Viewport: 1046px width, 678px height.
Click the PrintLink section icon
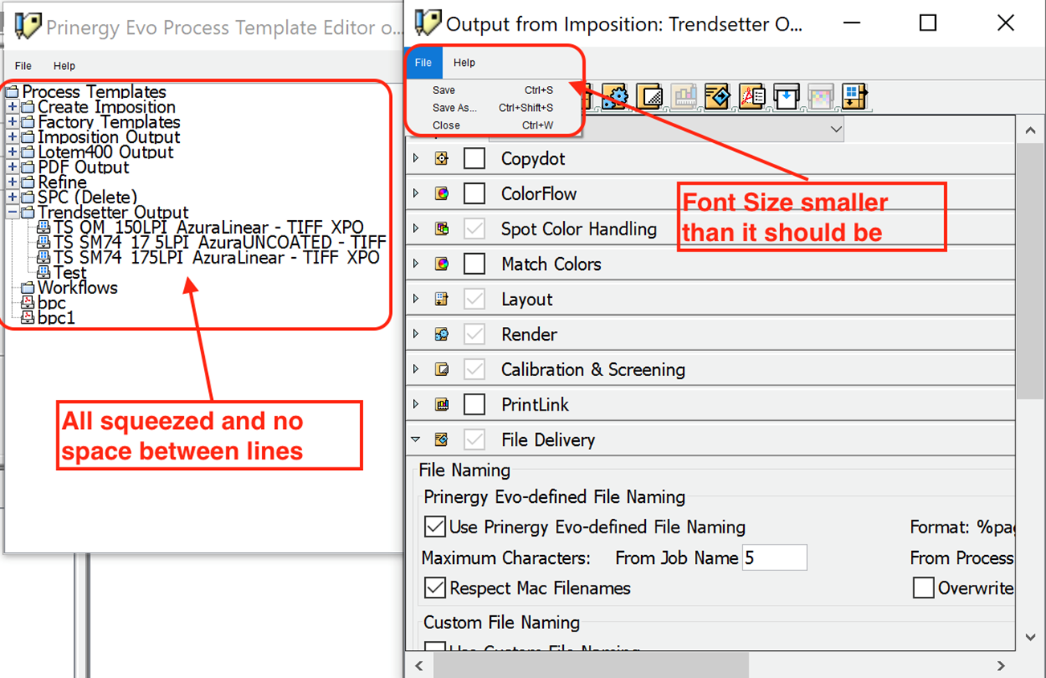point(441,405)
